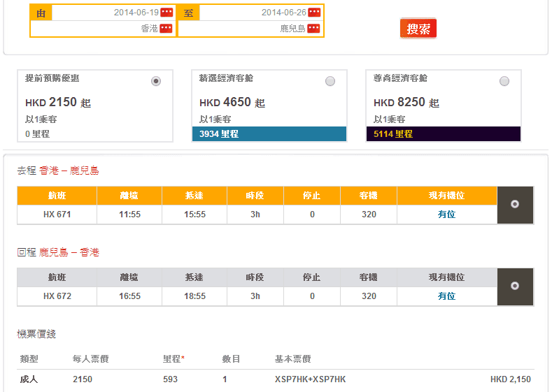Image resolution: width=552 pixels, height=392 pixels.
Task: Click the 離境 column header in return table
Action: pyautogui.click(x=129, y=277)
